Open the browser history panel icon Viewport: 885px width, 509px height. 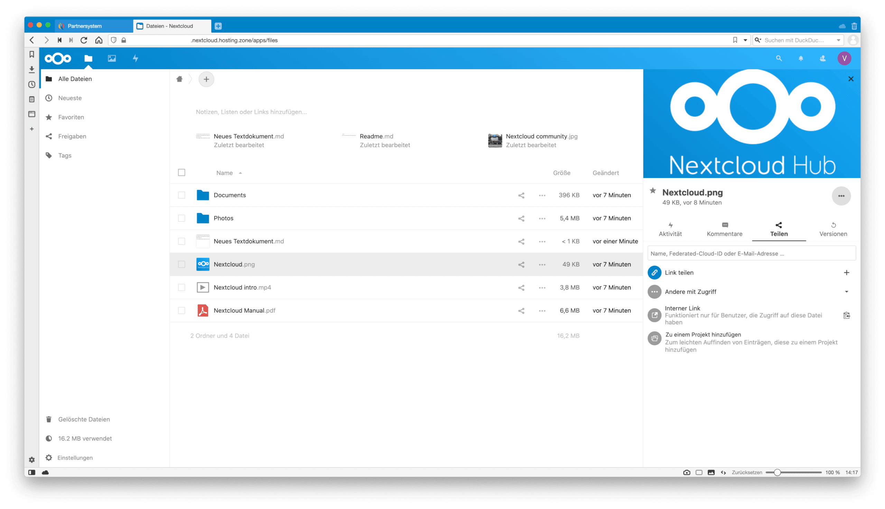pyautogui.click(x=32, y=84)
